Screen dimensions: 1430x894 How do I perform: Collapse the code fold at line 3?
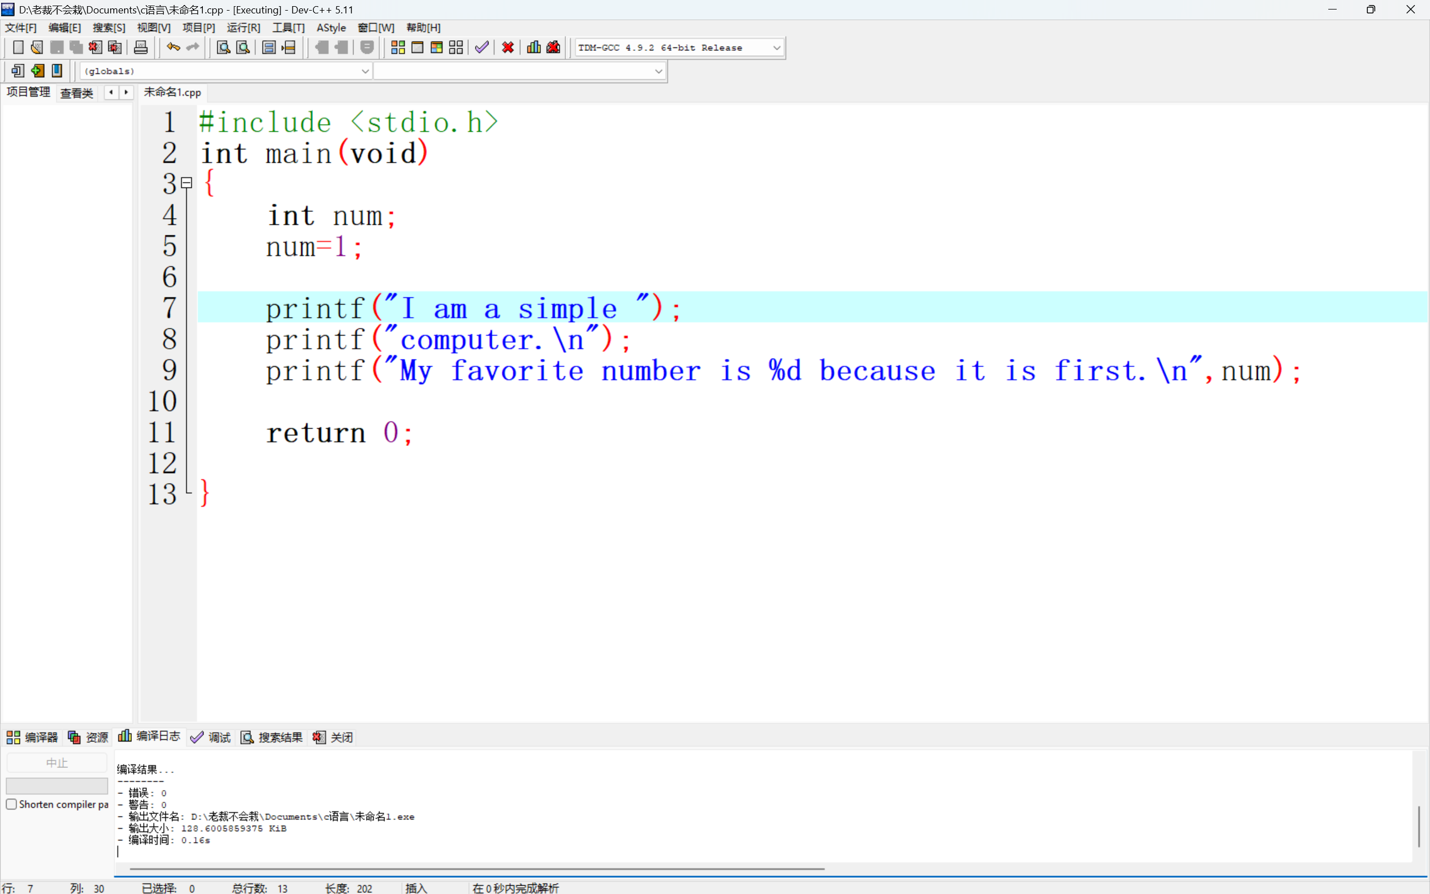click(x=187, y=183)
